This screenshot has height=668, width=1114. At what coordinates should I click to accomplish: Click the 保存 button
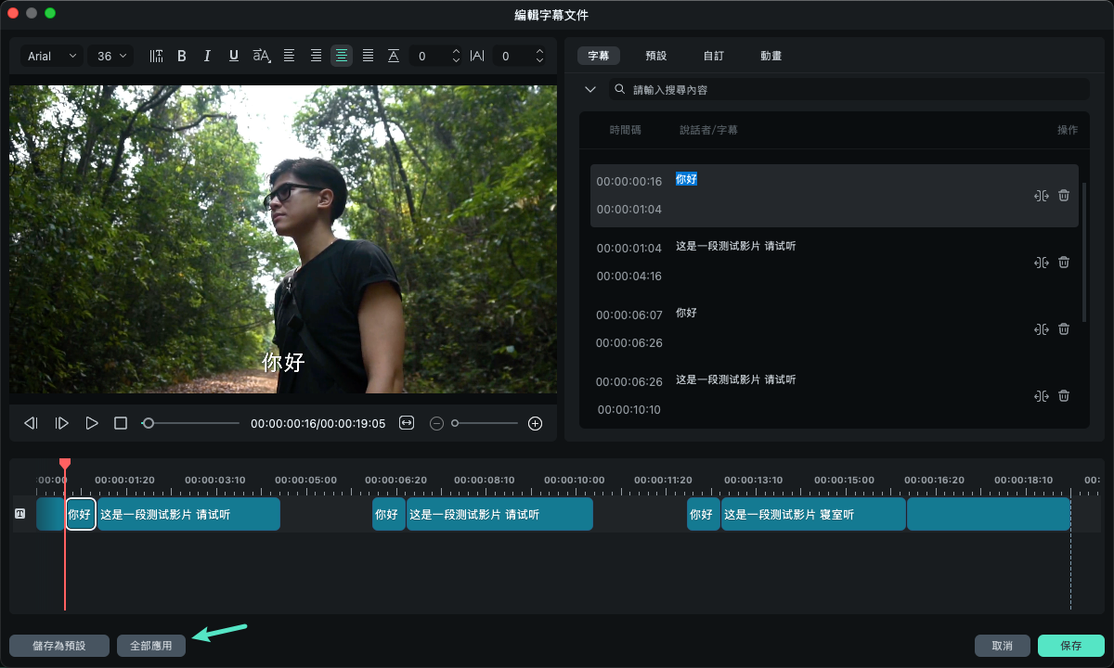1070,646
